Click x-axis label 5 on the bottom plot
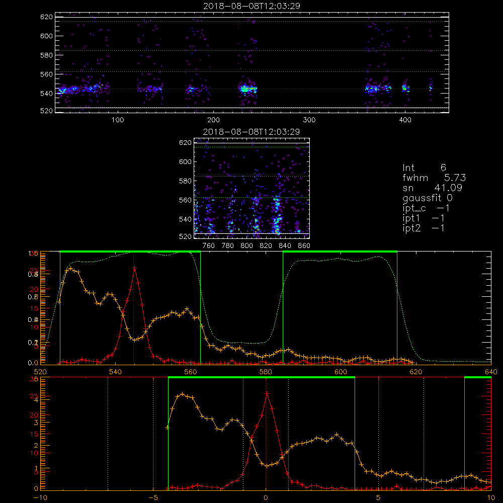503x503 pixels. click(379, 498)
